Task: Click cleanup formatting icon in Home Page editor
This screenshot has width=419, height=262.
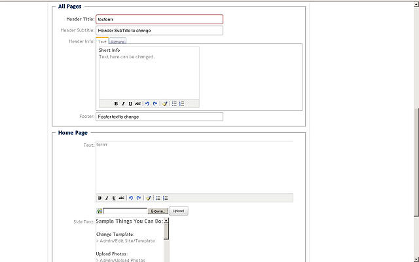Action: click(x=149, y=198)
